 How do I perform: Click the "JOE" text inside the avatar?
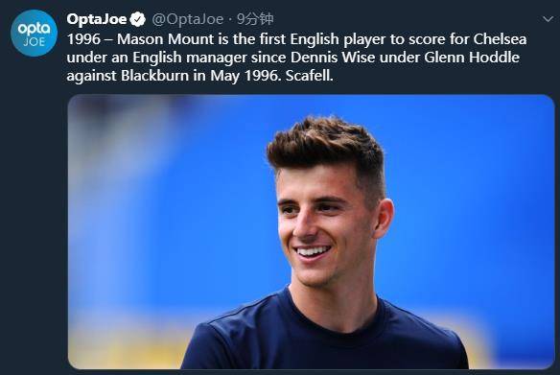coord(35,42)
